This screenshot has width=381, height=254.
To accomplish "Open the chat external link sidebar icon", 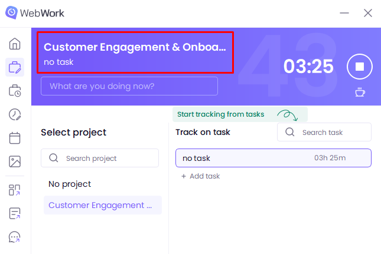I will (x=15, y=237).
